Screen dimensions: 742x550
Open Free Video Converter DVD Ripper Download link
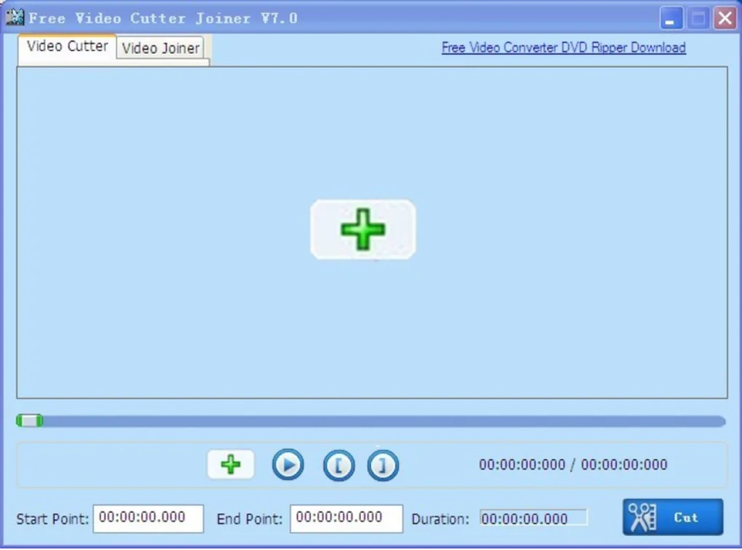(564, 47)
